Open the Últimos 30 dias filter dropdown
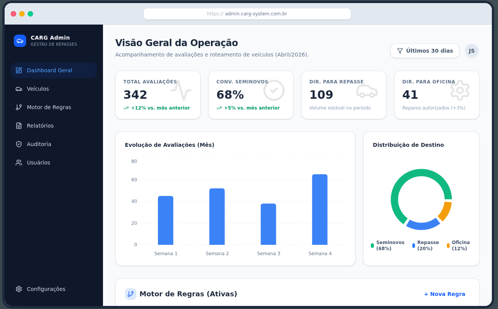The image size is (498, 309). 425,51
